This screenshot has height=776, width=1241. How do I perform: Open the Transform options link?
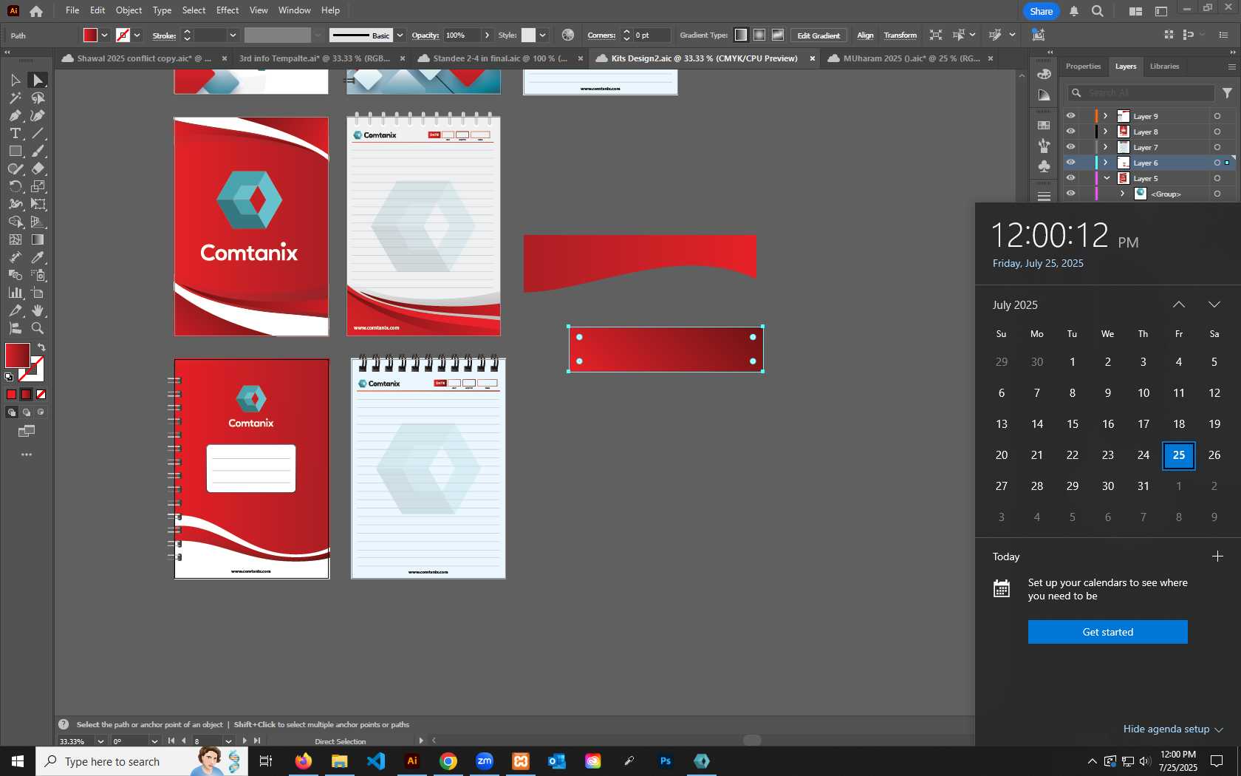tap(900, 35)
